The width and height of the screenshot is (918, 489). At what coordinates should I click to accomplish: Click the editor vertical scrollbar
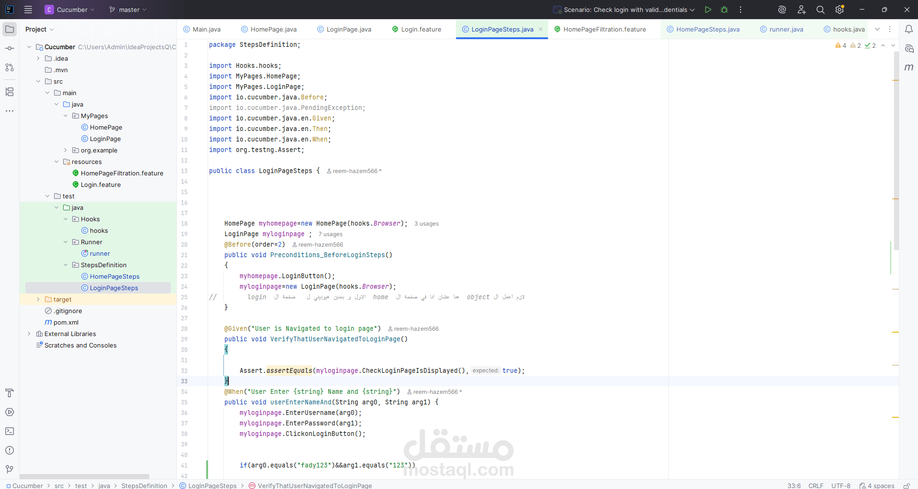896,151
